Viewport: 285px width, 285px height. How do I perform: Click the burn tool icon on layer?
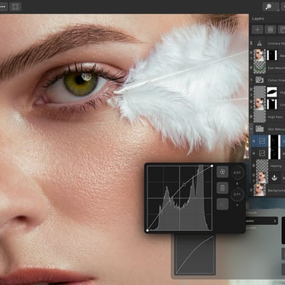click(274, 177)
